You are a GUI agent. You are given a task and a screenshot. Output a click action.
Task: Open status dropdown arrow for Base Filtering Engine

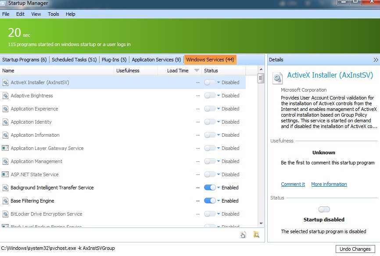point(219,201)
